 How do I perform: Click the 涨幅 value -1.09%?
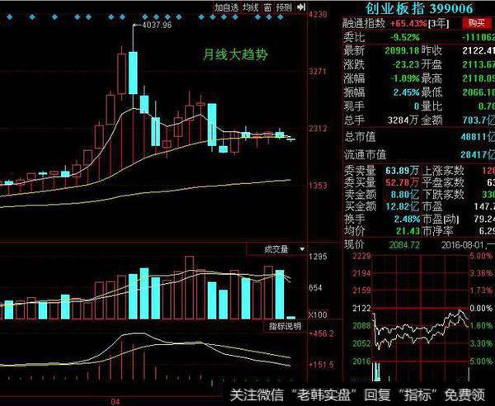pos(405,78)
